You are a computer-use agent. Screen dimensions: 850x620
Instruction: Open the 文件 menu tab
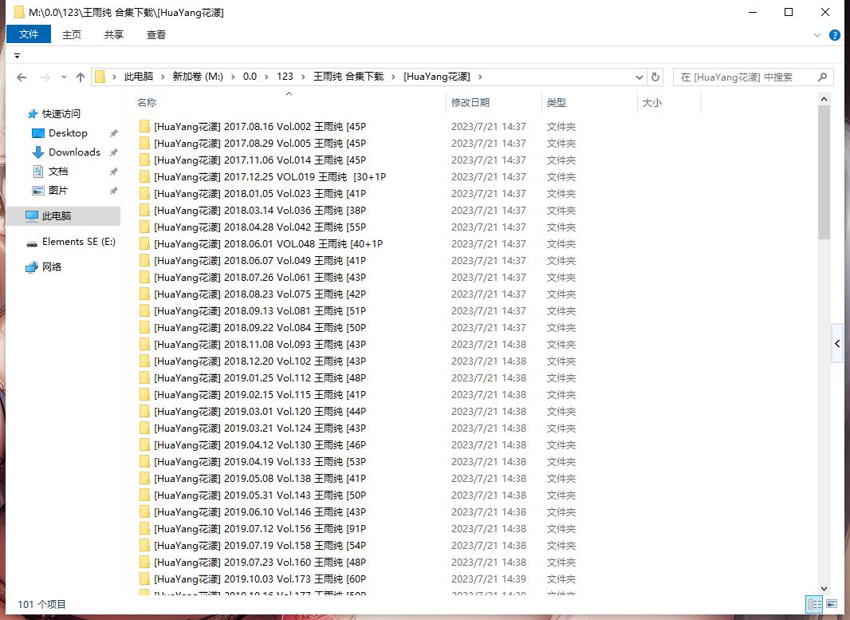(x=29, y=34)
